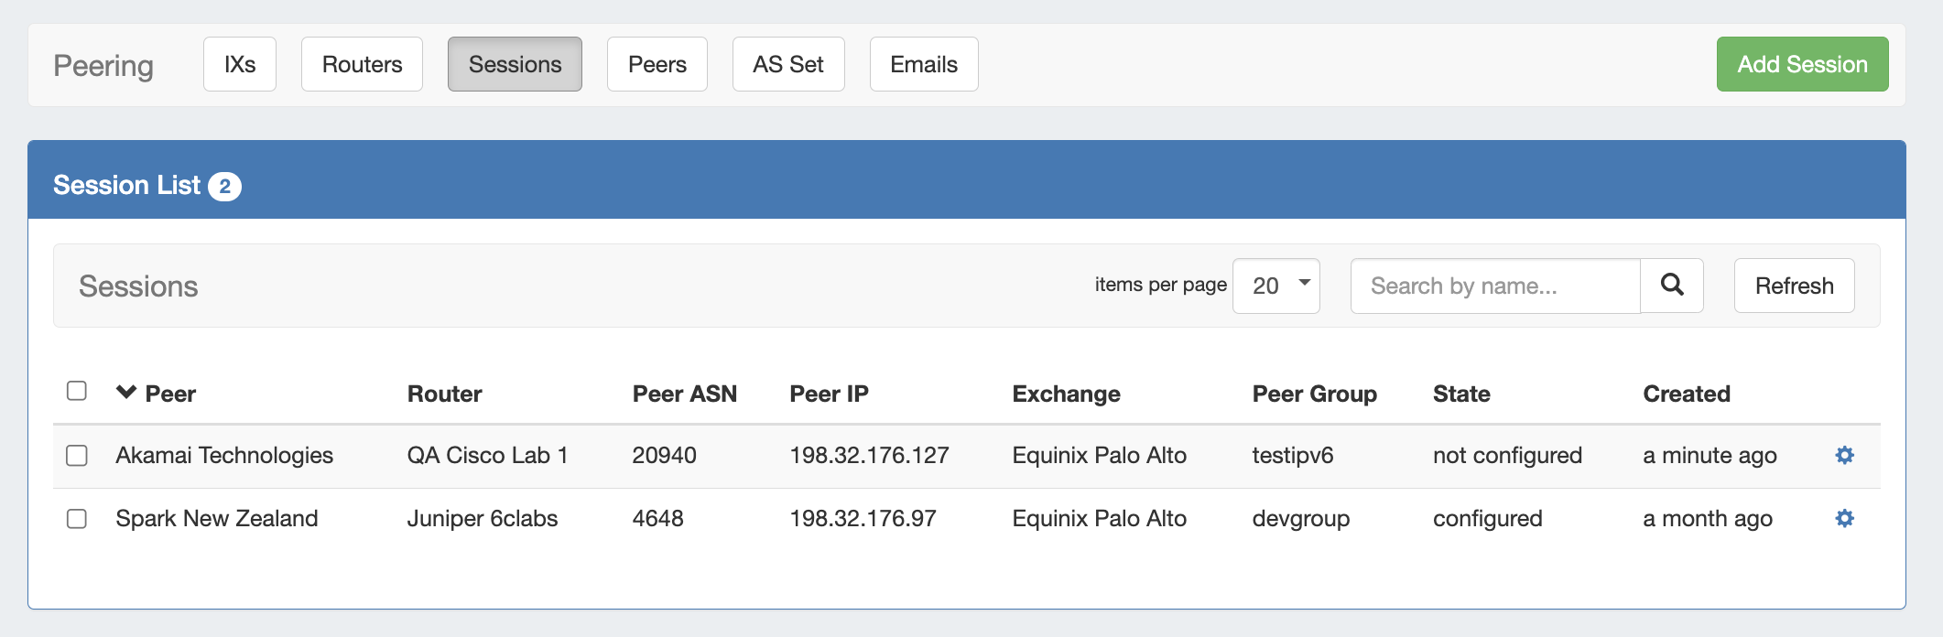Viewport: 1943px width, 637px height.
Task: Click the magnifying glass search icon
Action: [x=1671, y=286]
